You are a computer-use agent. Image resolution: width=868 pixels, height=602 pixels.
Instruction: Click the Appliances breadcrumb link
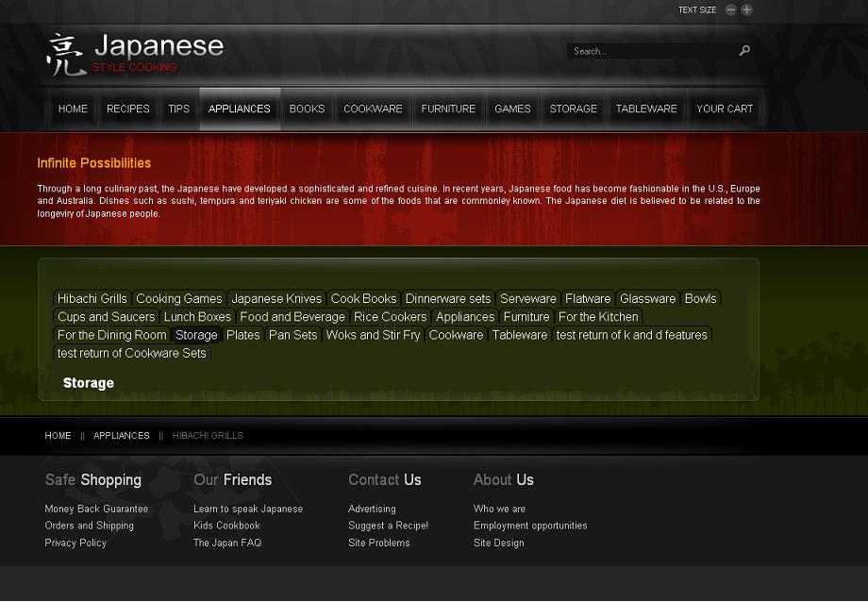pyautogui.click(x=121, y=436)
